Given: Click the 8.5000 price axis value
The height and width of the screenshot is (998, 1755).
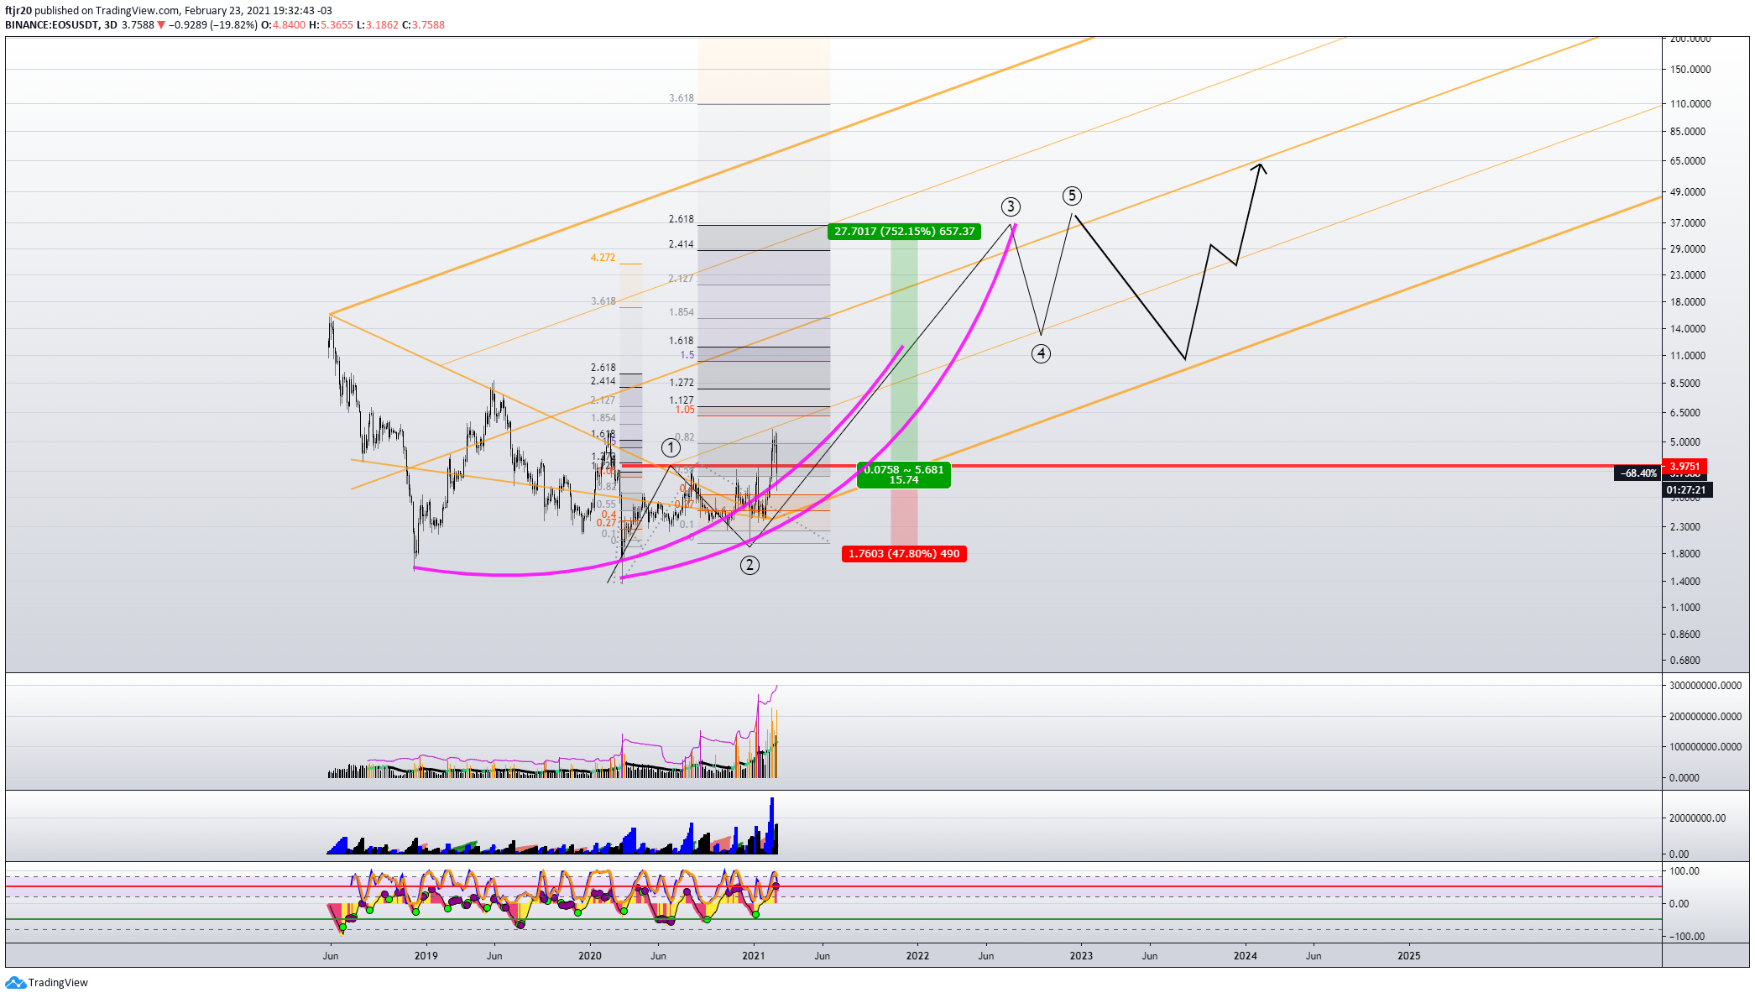Looking at the screenshot, I should click(1685, 384).
